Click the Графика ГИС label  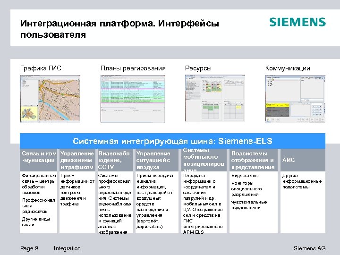[x=41, y=68]
